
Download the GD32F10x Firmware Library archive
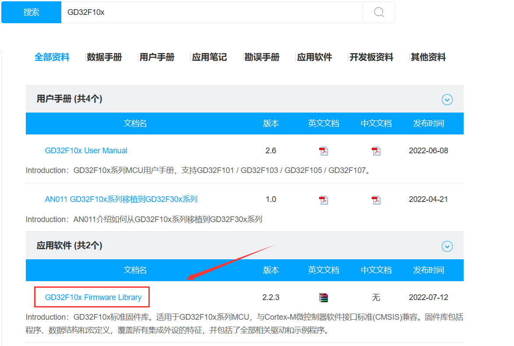coord(323,297)
